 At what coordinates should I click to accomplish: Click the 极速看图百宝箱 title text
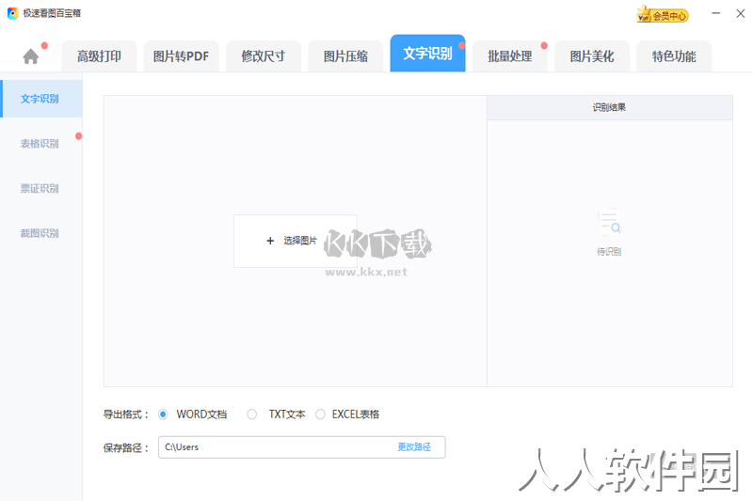pos(52,13)
